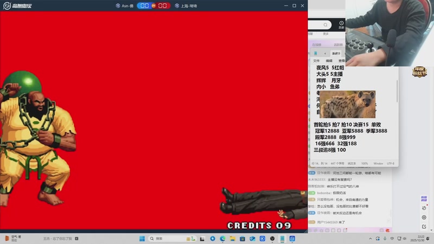
Task: Click the purple grid icon in right sidebar
Action: [424, 198]
